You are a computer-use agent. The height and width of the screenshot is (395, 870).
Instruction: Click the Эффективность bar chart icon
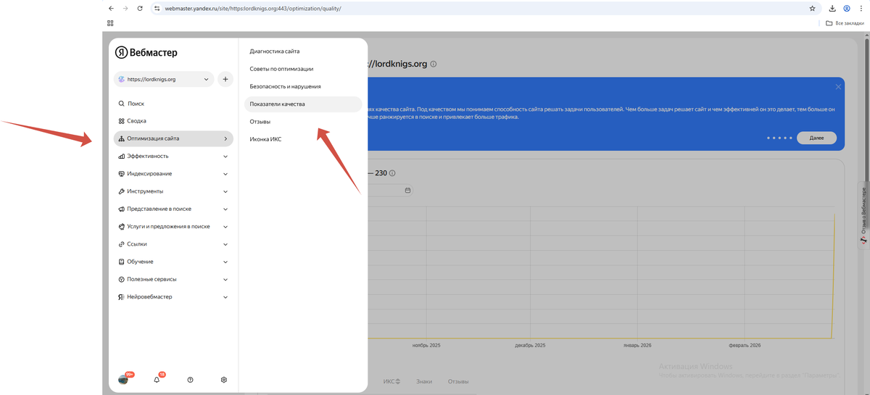click(x=121, y=156)
